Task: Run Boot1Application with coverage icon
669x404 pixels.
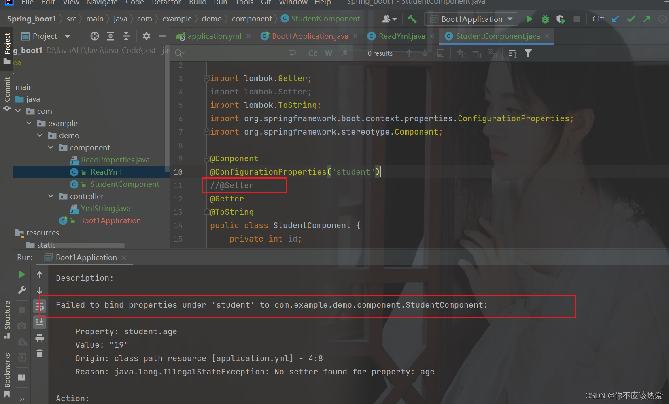Action: coord(561,19)
